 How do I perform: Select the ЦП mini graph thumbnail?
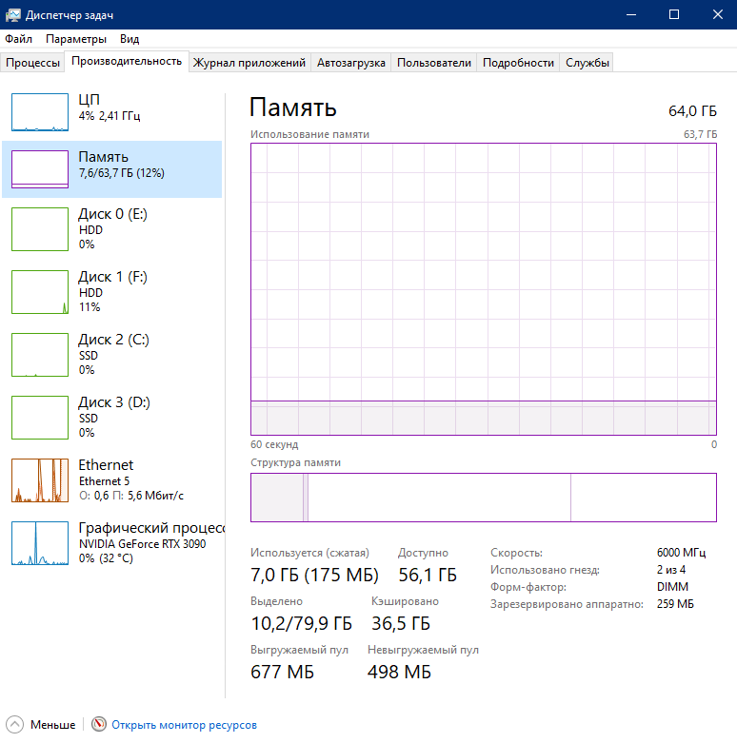[40, 111]
